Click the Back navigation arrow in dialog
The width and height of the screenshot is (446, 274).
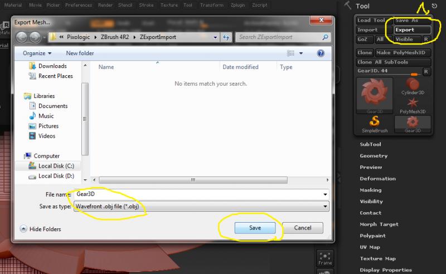coord(21,37)
